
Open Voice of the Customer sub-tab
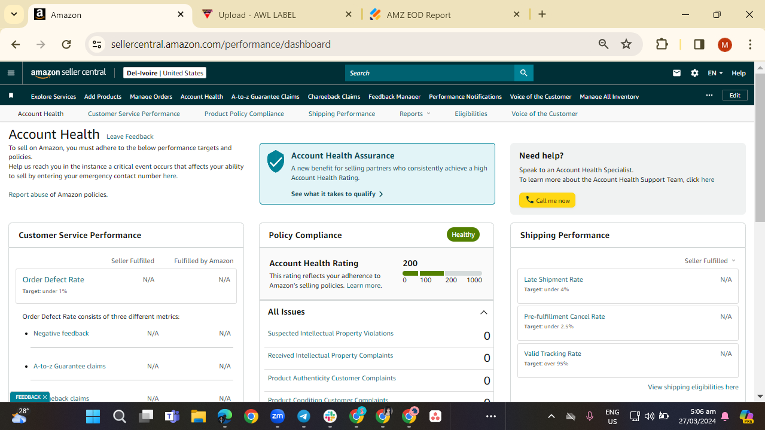pos(544,114)
